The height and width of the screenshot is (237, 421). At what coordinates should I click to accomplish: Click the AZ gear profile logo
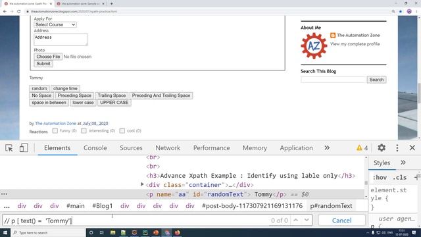pyautogui.click(x=314, y=46)
